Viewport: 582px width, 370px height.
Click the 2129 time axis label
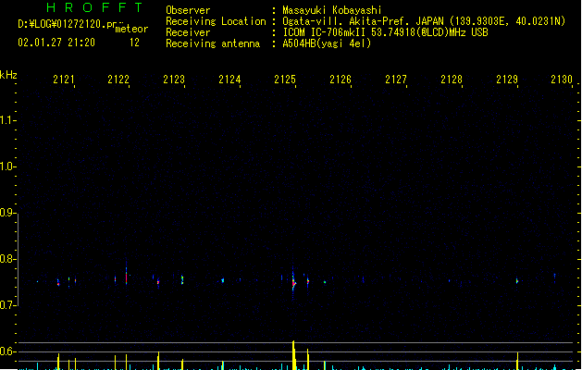tap(507, 80)
